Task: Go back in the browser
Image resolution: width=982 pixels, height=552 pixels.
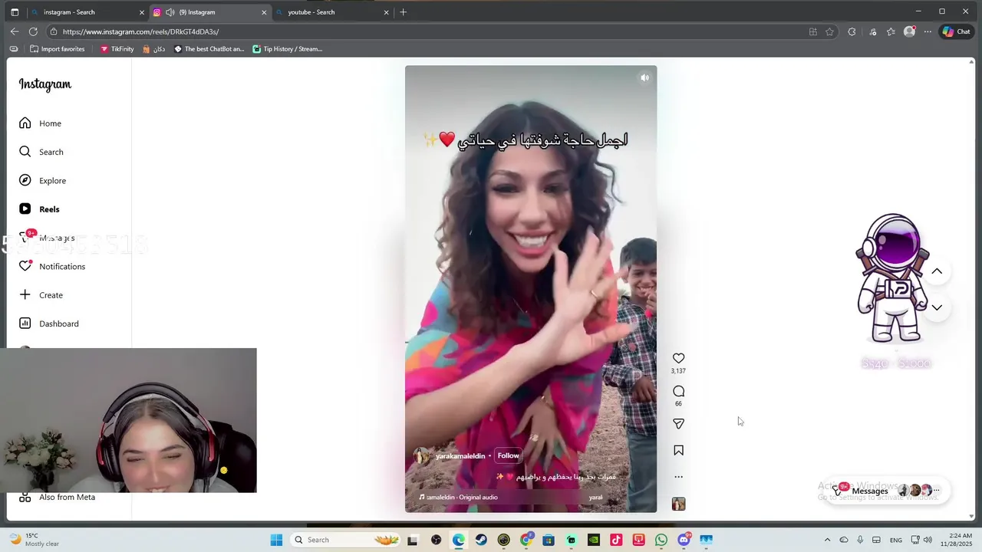Action: [15, 31]
